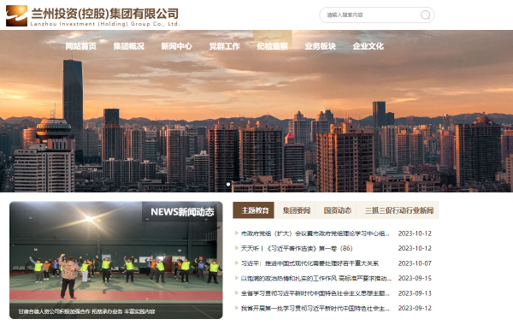513x325 pixels.
Task: Click the company logo icon
Action: click(16, 15)
